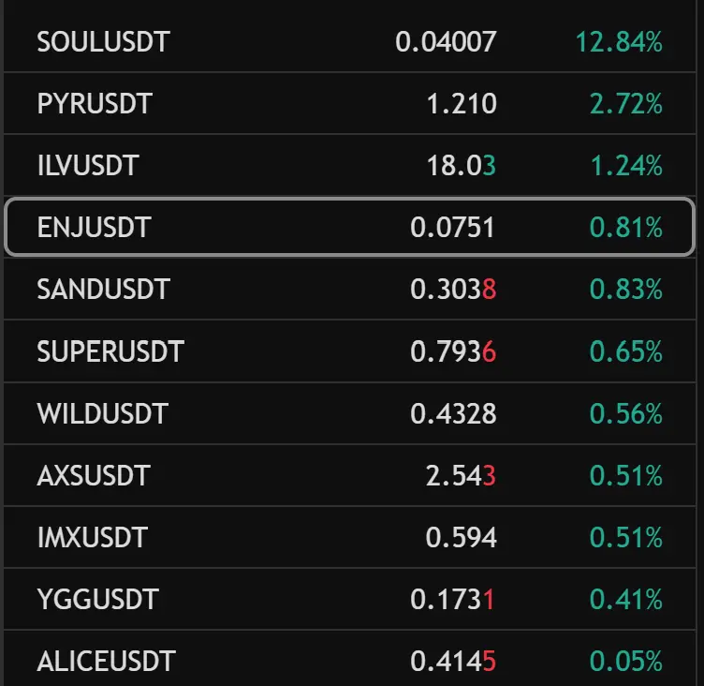Select the SOULUSDT watchlist row
Screen dimensions: 704x686
(349, 41)
